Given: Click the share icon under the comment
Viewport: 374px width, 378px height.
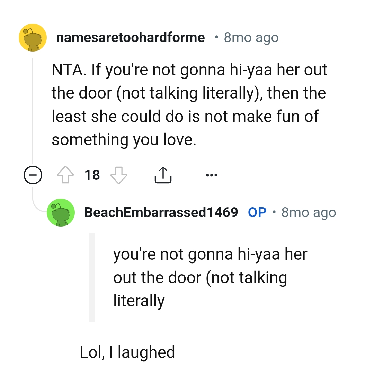Looking at the screenshot, I should point(163,175).
